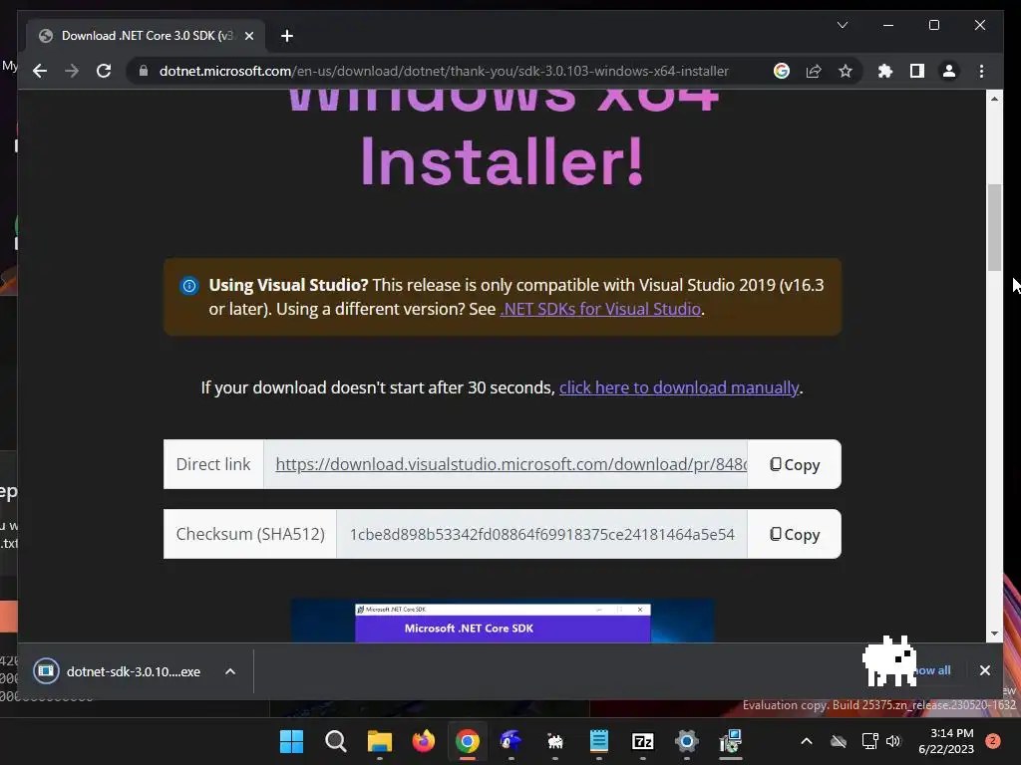
Task: Open Chrome extensions puzzle icon
Action: click(885, 71)
